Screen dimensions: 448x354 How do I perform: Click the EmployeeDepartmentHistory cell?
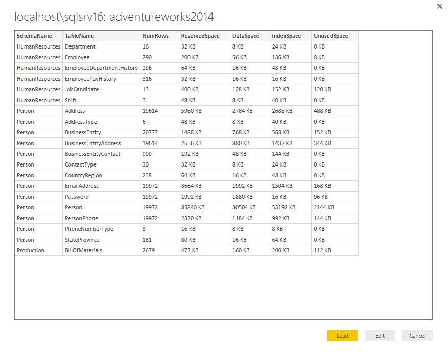(102, 68)
